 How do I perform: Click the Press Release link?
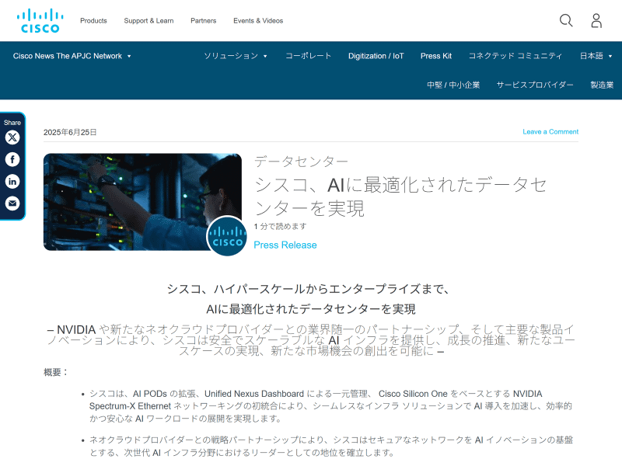(285, 245)
